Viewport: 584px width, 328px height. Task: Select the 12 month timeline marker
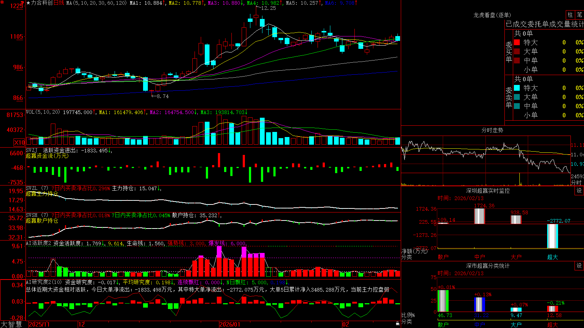tap(81, 324)
